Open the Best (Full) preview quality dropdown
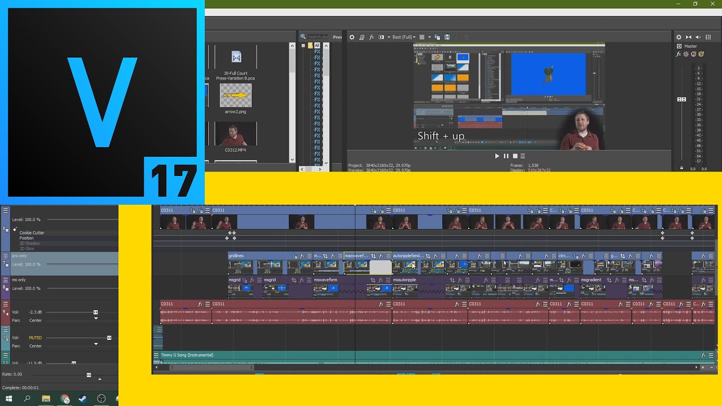 (x=404, y=37)
